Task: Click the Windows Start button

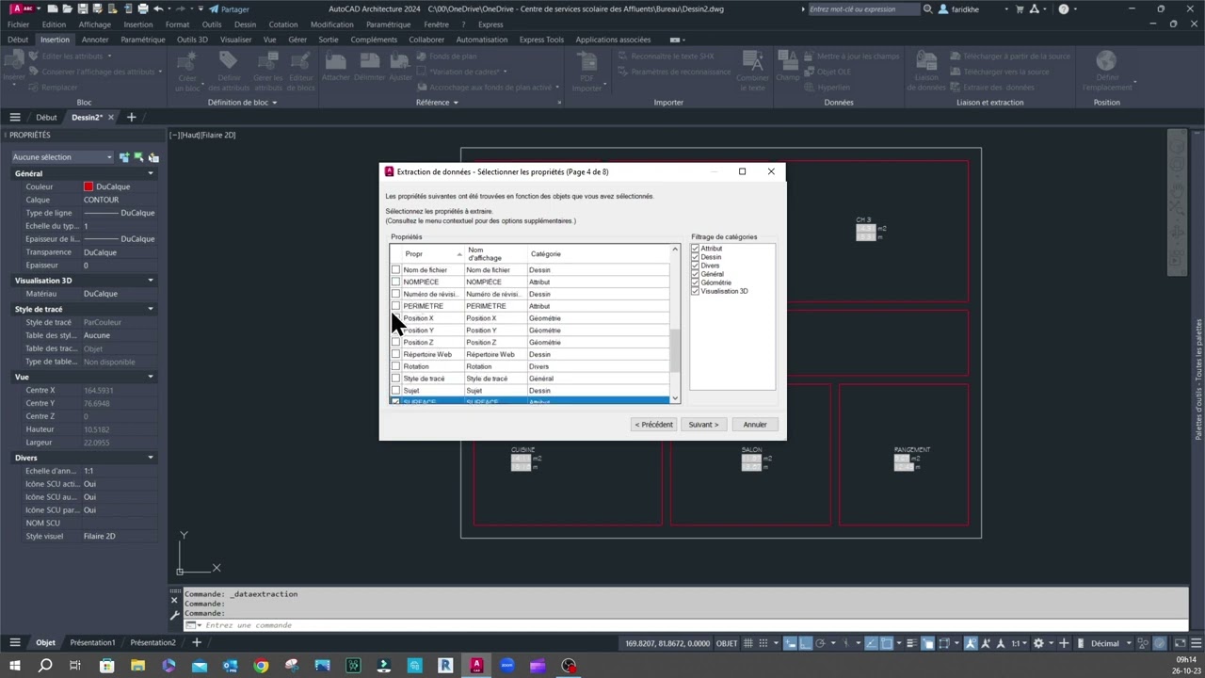Action: coord(15,666)
